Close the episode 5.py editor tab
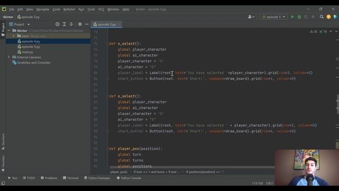This screenshot has height=191, width=339. [x=119, y=24]
